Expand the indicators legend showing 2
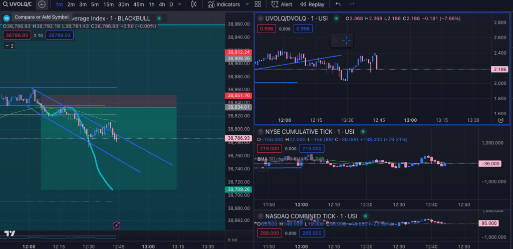This screenshot has height=249, width=513. [9, 46]
